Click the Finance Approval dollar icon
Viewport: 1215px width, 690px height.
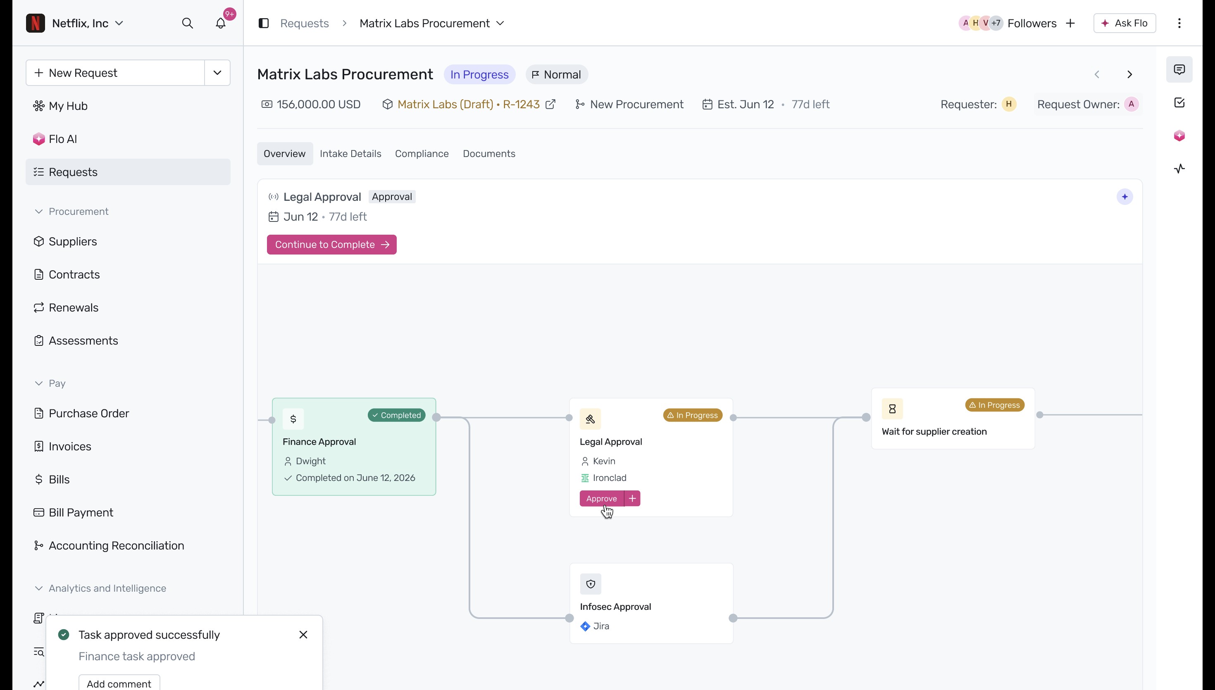[x=293, y=419]
